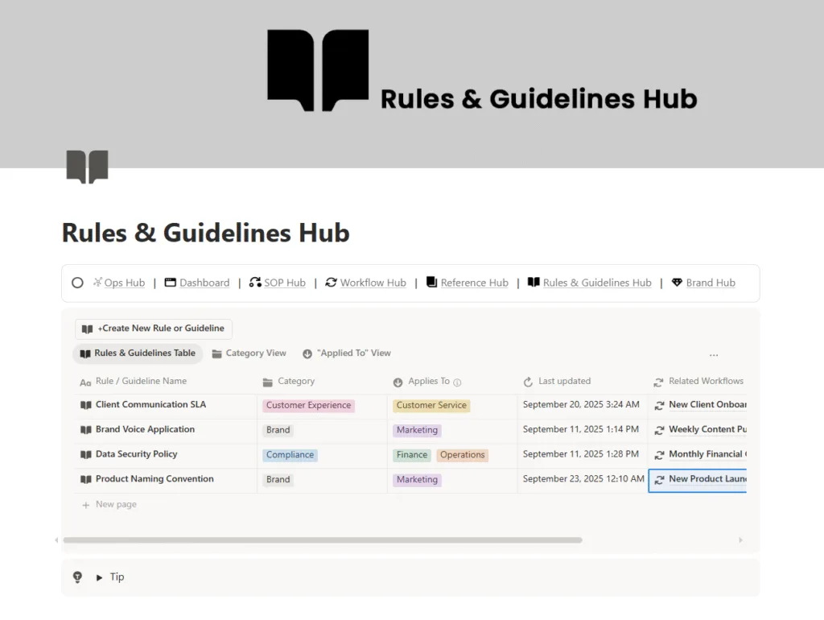
Task: Click the horizontal scrollbar under the table
Action: tap(322, 540)
